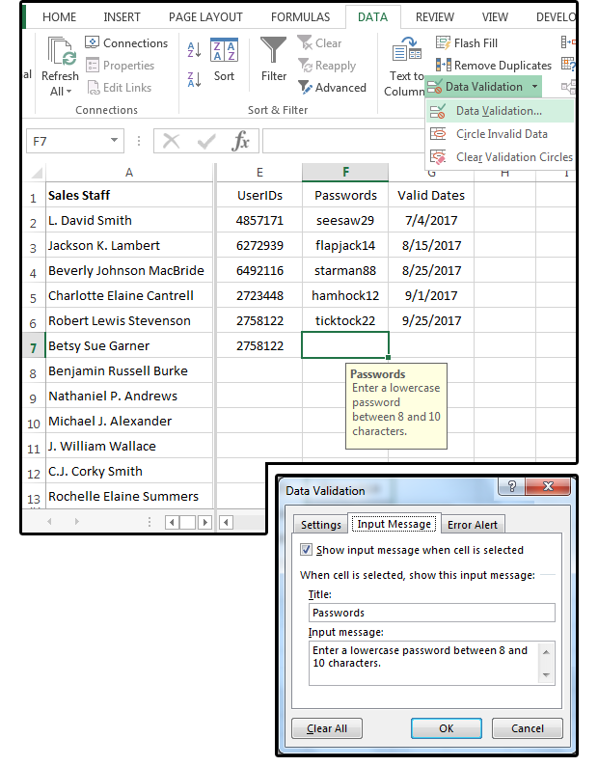Switch to the Settings tab in dialog
This screenshot has width=598, height=766.
(321, 525)
